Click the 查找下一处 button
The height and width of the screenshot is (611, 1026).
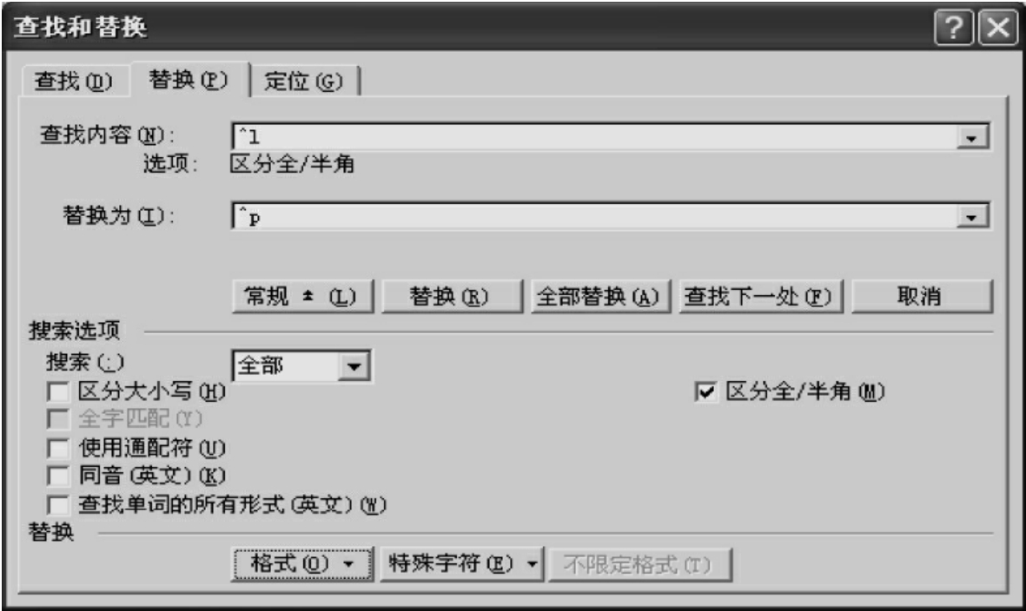[x=761, y=297]
